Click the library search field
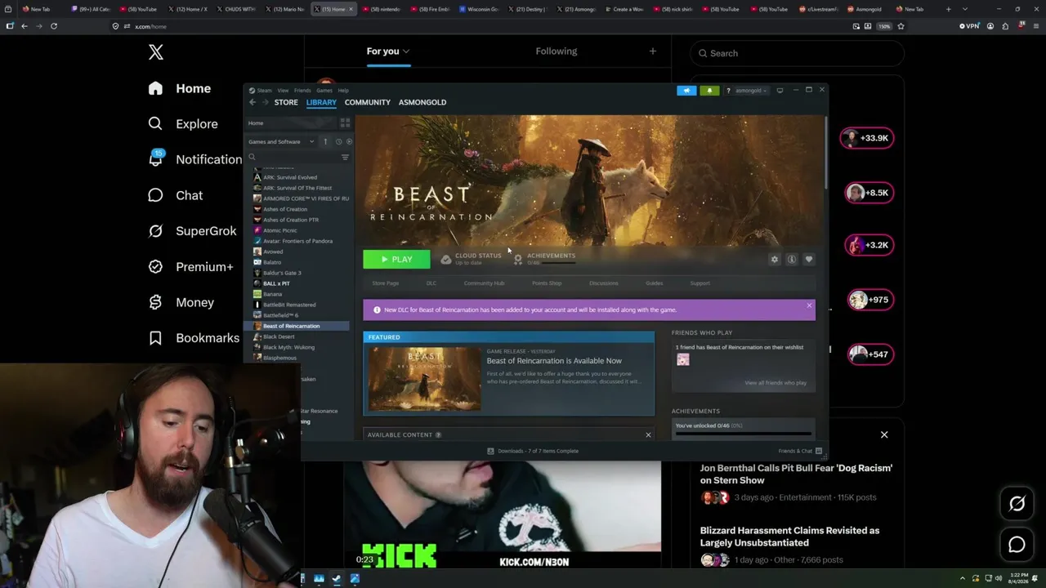 coord(293,157)
